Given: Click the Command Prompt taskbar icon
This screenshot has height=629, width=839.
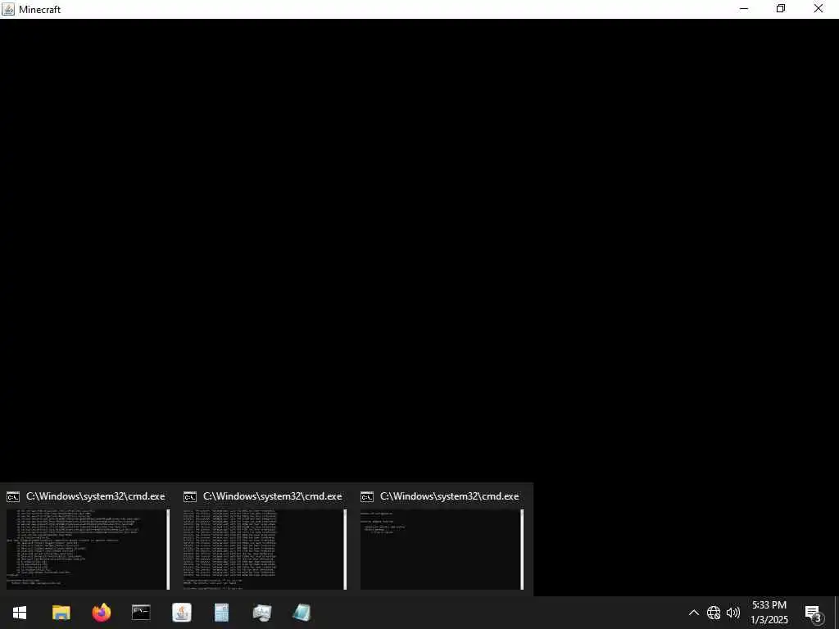Looking at the screenshot, I should 141,613.
